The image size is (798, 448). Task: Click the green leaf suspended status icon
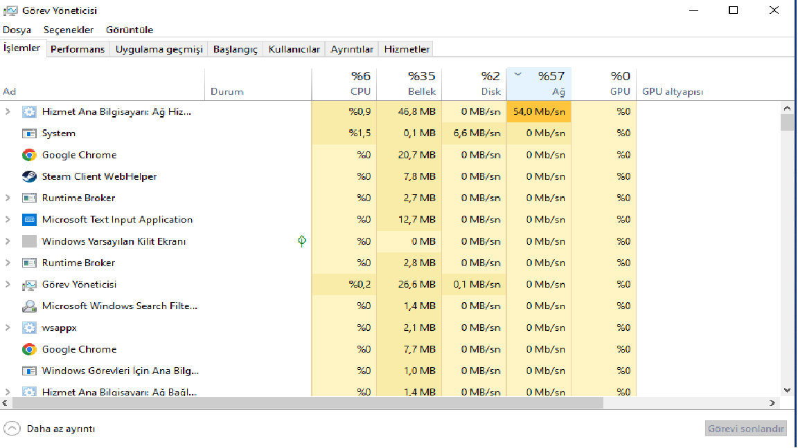(x=302, y=241)
